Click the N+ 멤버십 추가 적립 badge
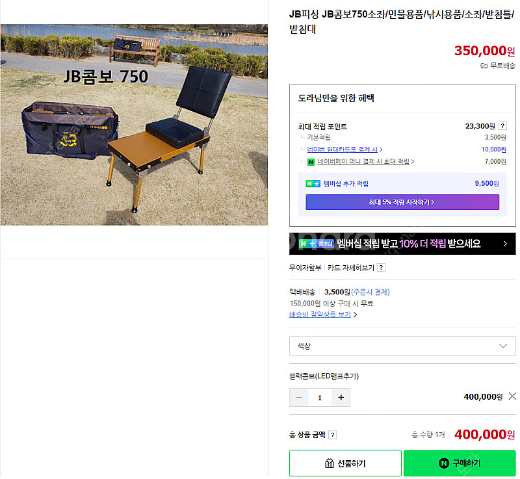520x479 pixels. click(x=313, y=184)
